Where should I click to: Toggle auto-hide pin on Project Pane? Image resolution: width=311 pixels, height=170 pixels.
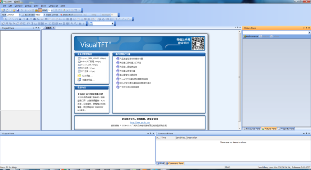pos(36,28)
